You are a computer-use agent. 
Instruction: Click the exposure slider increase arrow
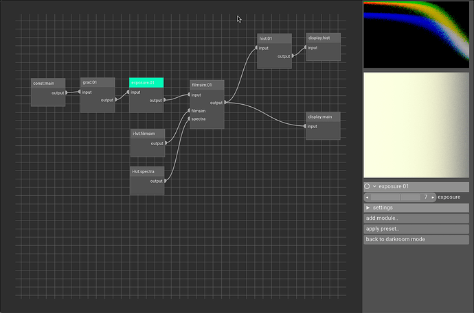(433, 197)
